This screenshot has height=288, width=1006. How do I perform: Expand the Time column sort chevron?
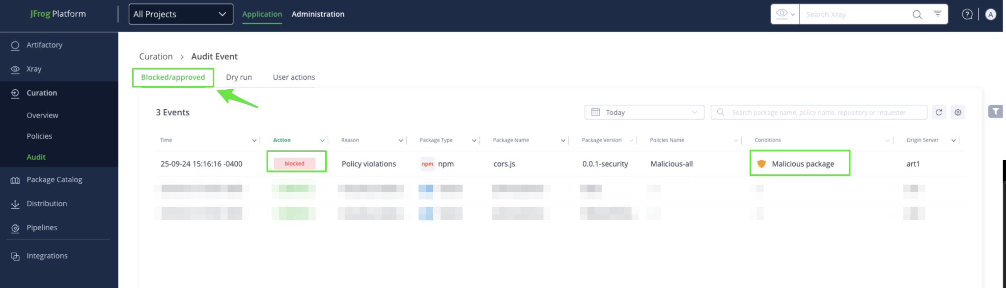[x=254, y=141]
